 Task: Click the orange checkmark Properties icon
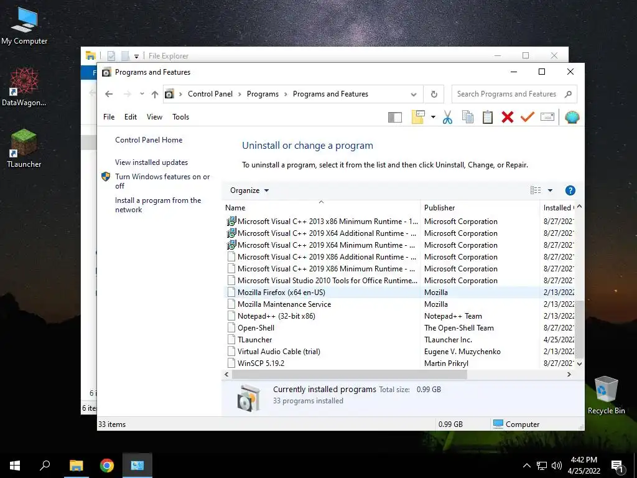[528, 118]
